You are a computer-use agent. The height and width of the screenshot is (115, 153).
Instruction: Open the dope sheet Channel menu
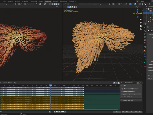point(10,83)
